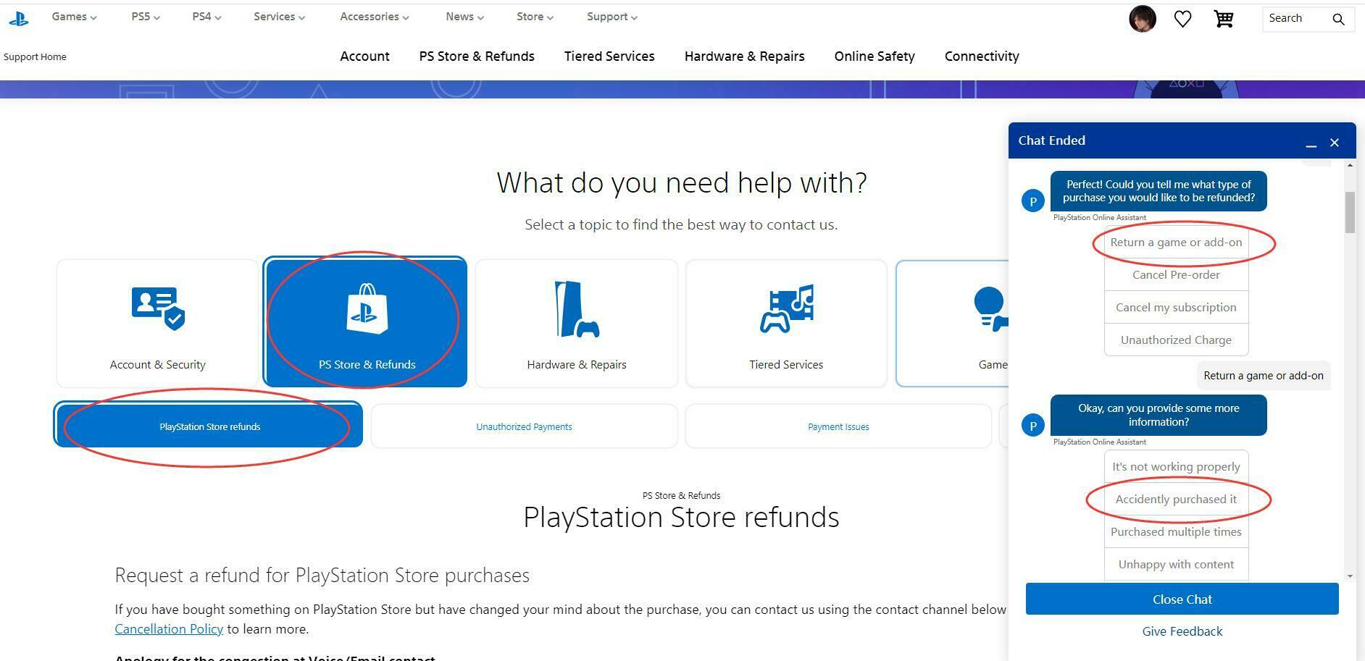Open the wishlist heart icon
The image size is (1365, 661).
point(1182,19)
